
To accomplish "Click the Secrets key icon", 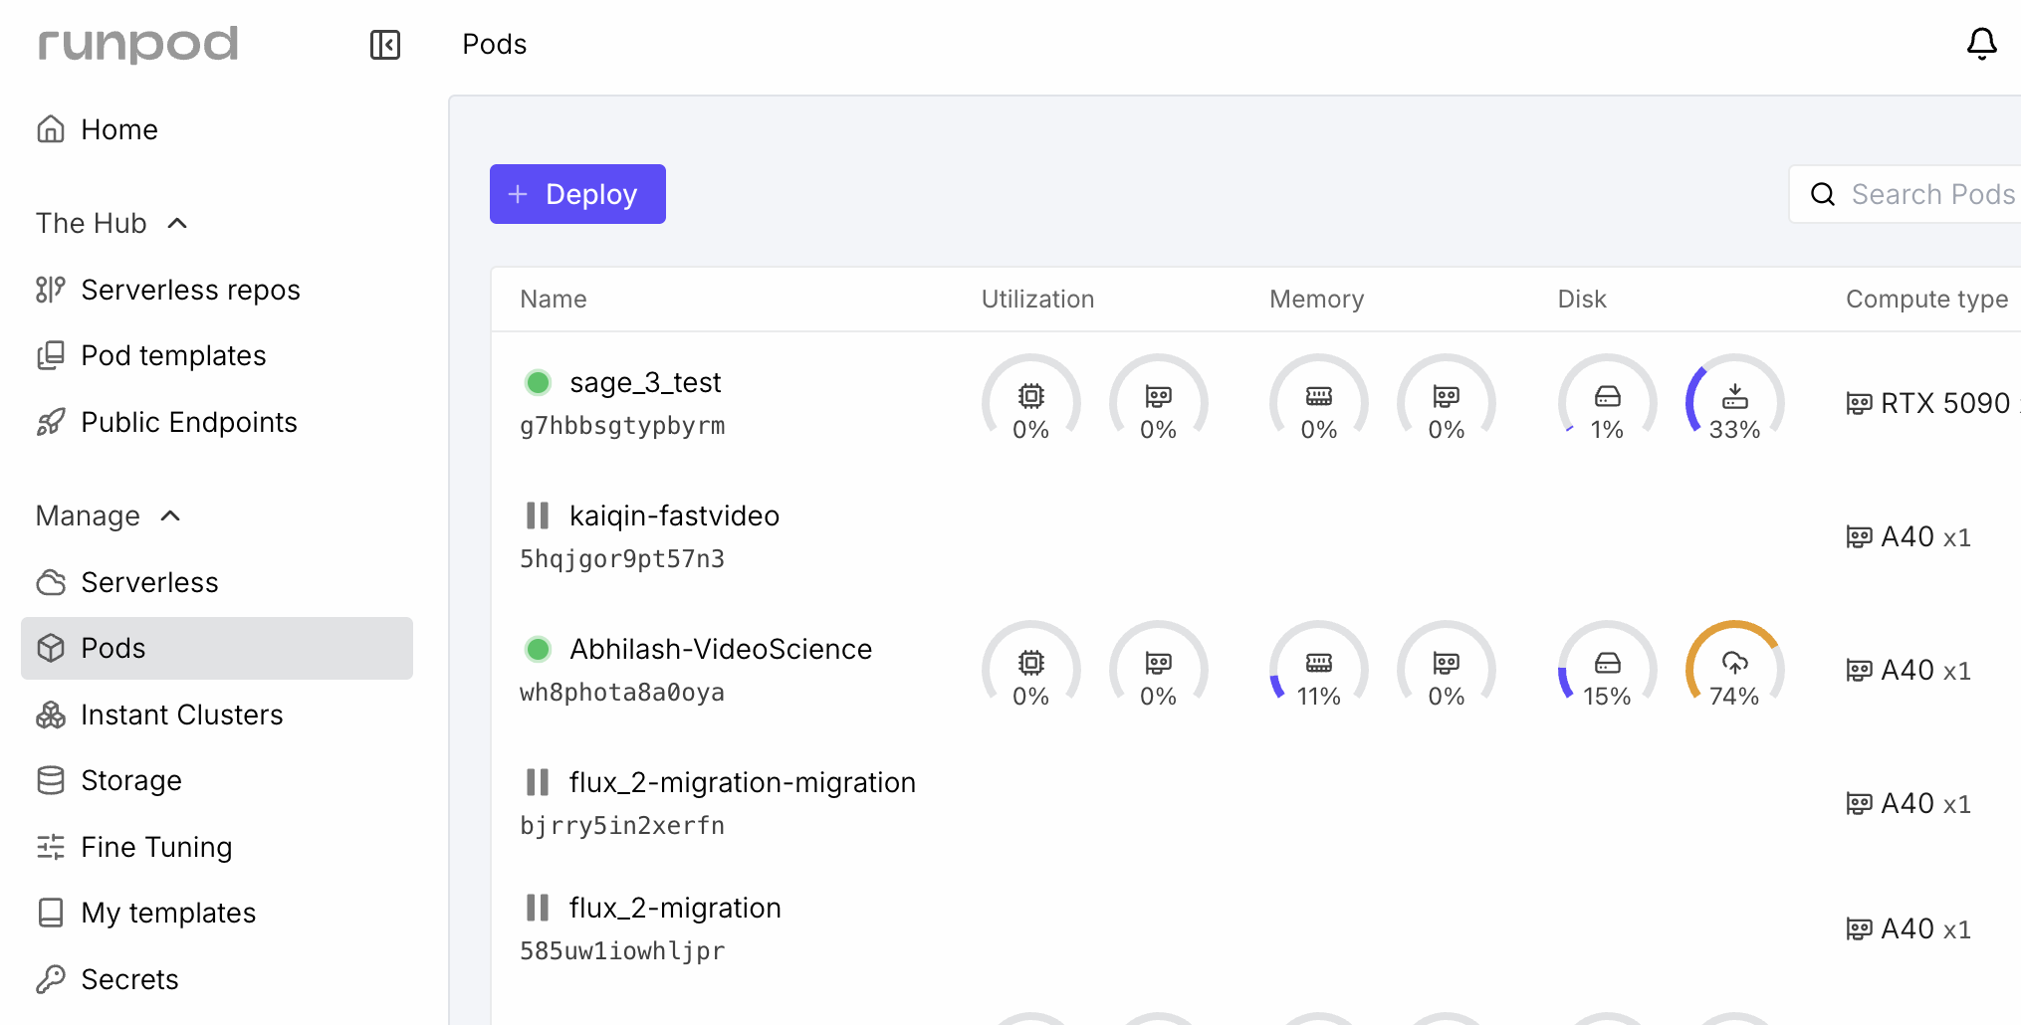I will click(51, 979).
